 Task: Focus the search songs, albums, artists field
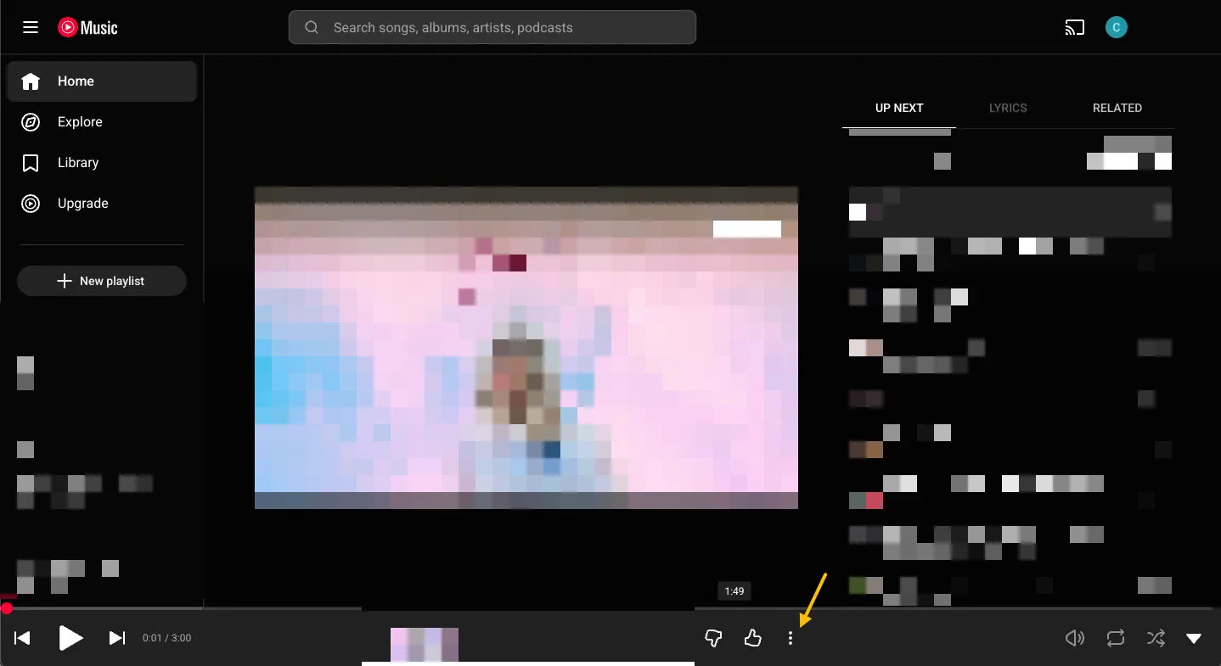(492, 27)
